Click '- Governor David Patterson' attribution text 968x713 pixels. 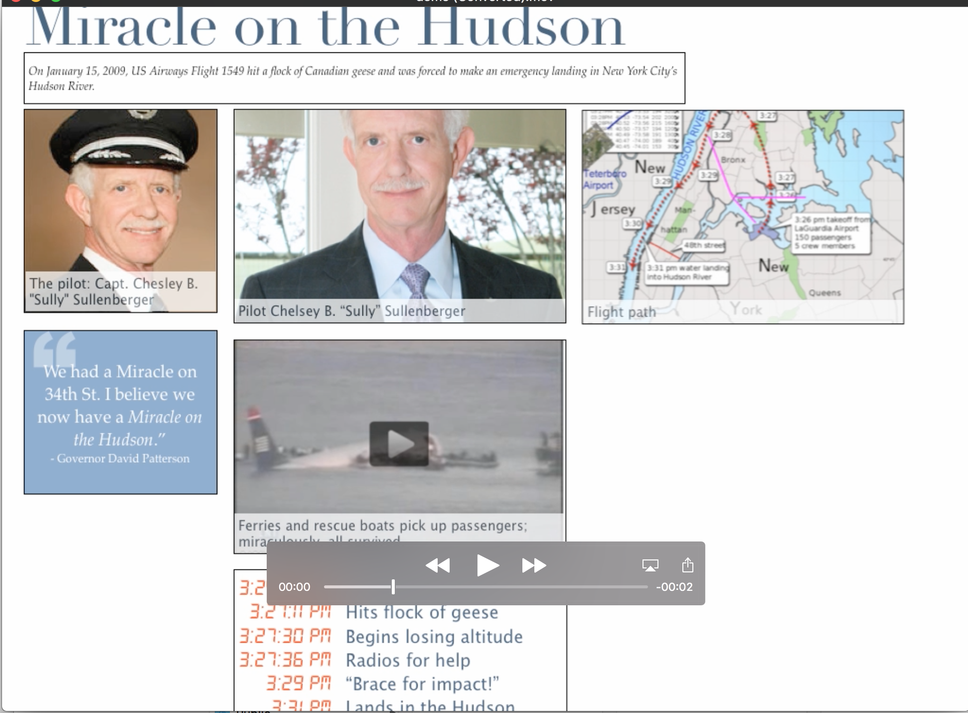pyautogui.click(x=120, y=458)
